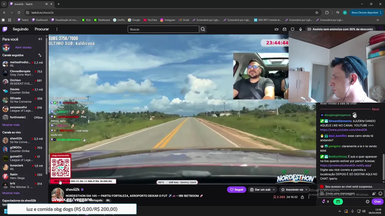Open Chrome extensions puzzle icon
The height and width of the screenshot is (216, 385).
[x=327, y=13]
